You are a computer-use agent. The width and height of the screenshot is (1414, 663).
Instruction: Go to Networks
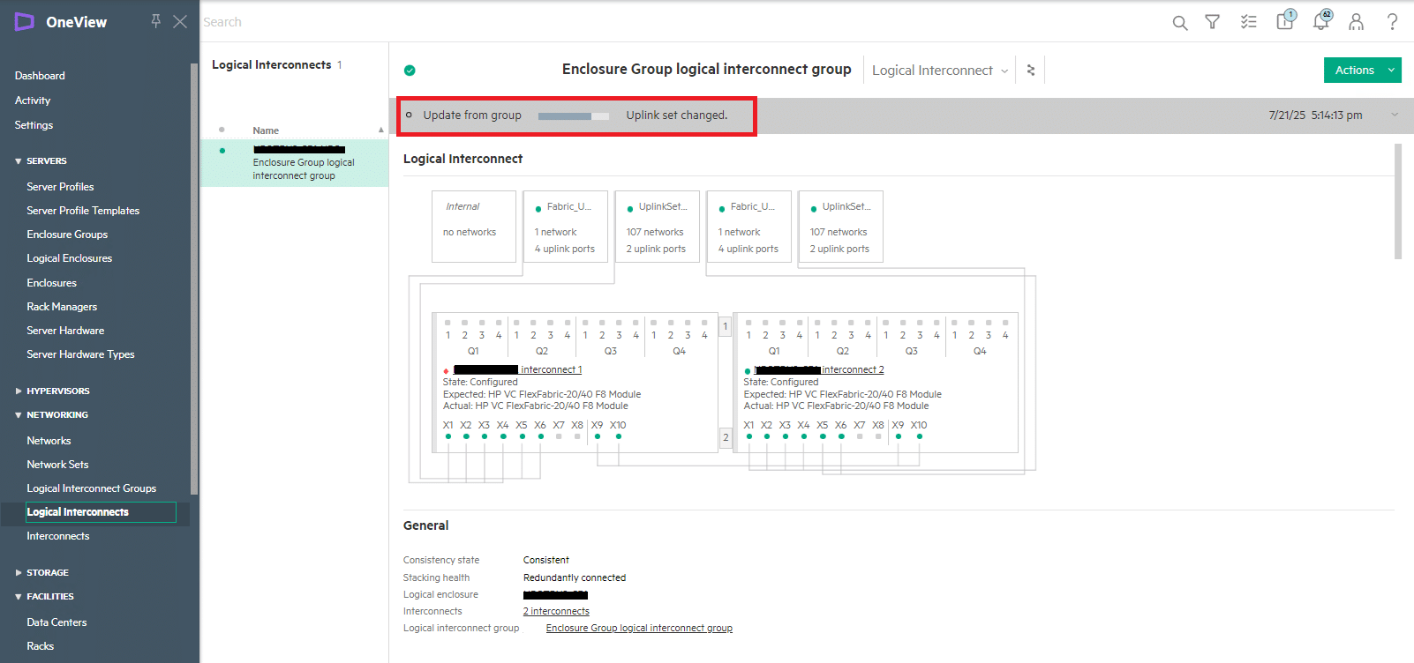pyautogui.click(x=49, y=441)
